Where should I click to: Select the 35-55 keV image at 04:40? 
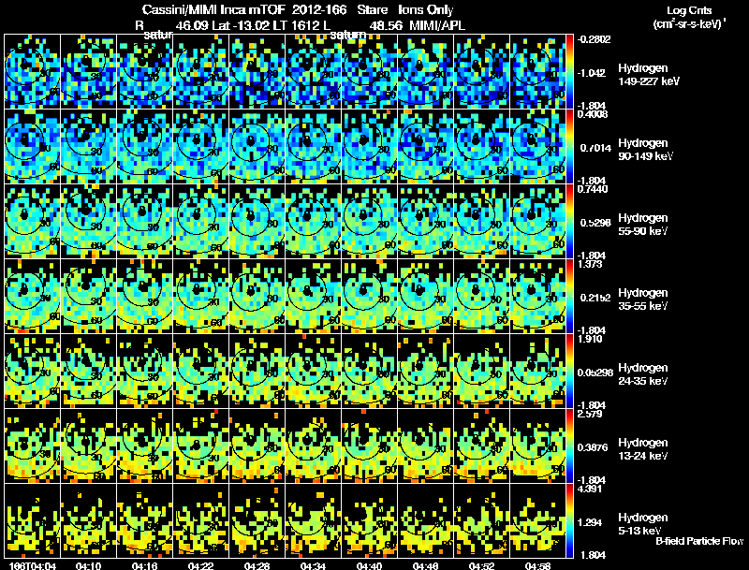[369, 296]
